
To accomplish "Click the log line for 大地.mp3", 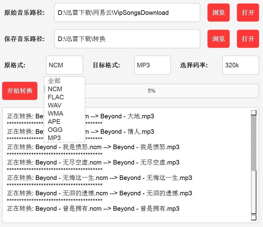I will pyautogui.click(x=81, y=116).
